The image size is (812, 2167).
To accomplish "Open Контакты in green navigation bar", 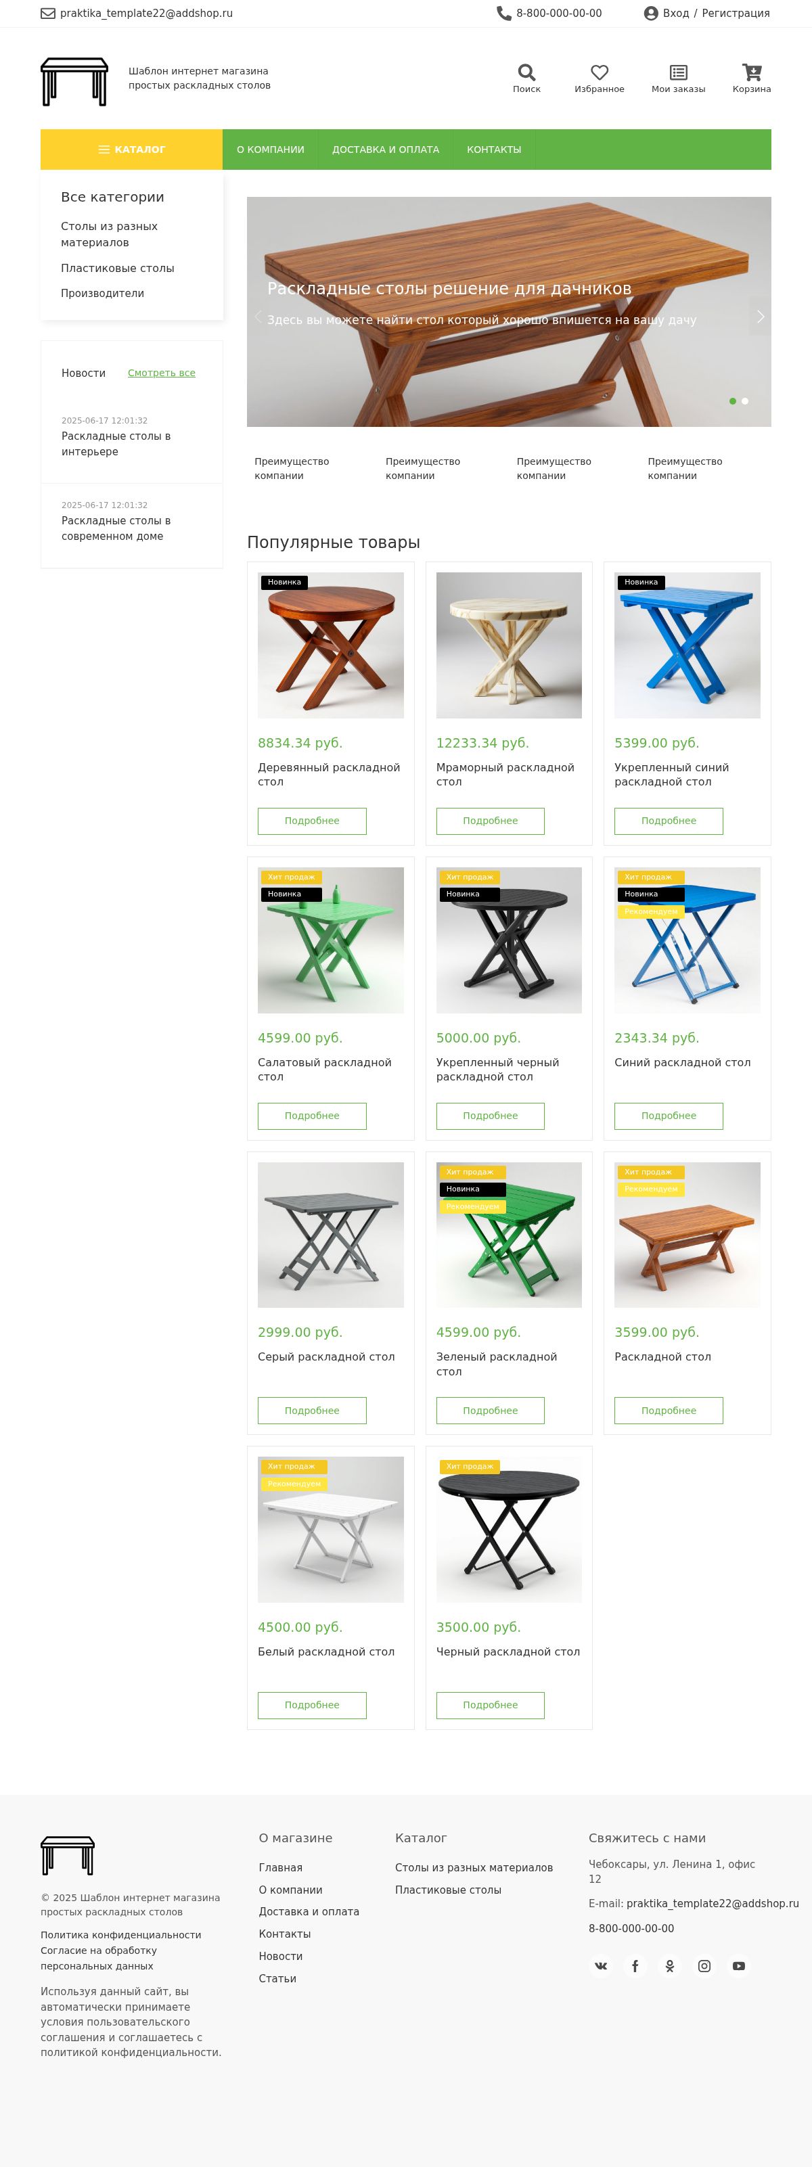I will coord(494,150).
